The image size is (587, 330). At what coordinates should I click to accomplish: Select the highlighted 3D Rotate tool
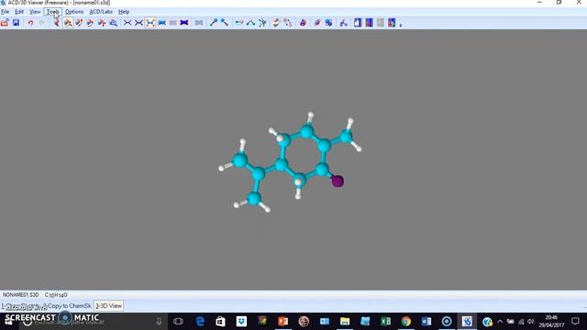click(x=68, y=23)
